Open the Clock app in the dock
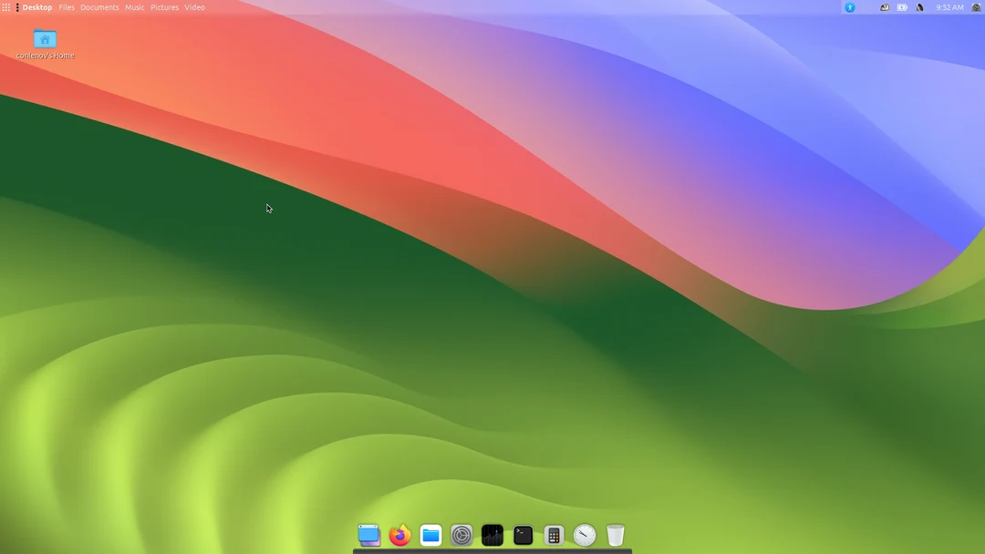 coord(585,535)
